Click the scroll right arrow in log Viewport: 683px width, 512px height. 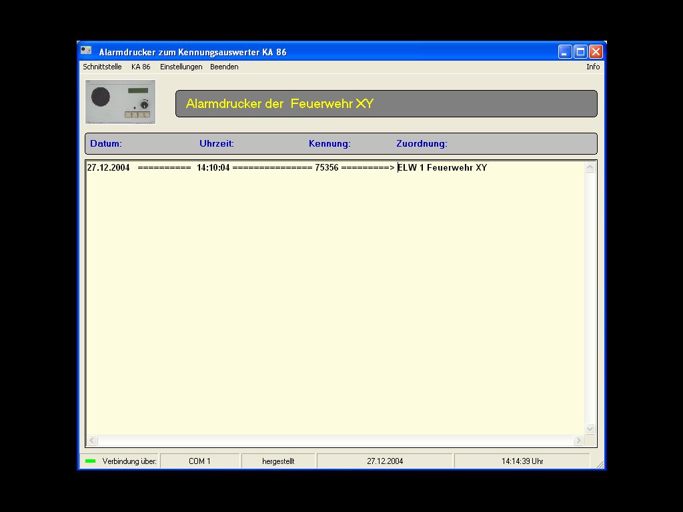[578, 441]
